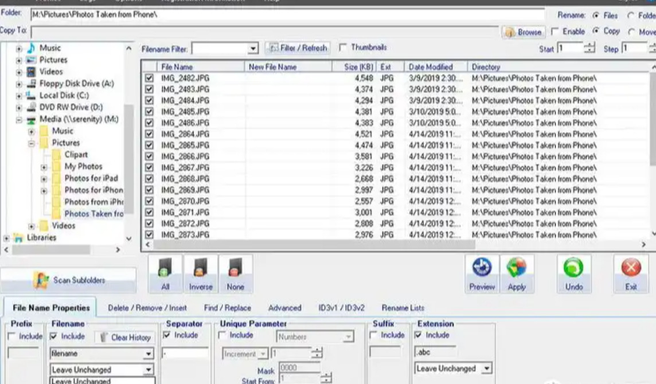
Task: Open the Delete / Remove / Insert tab
Action: click(147, 308)
